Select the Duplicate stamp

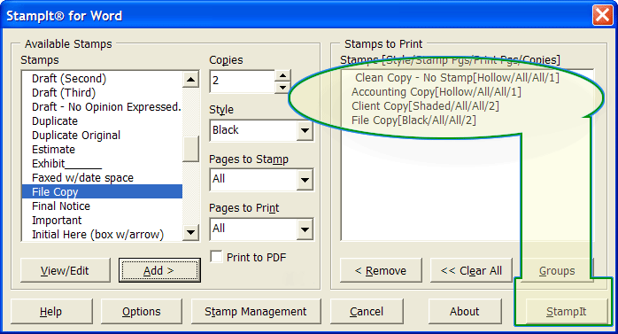click(102, 121)
